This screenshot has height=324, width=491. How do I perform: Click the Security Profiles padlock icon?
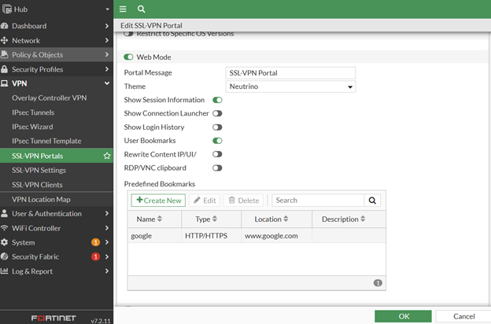coord(5,69)
